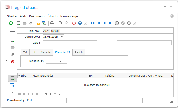Click the Klauzula #2 description line field
This screenshot has width=178, height=108.
96,61
